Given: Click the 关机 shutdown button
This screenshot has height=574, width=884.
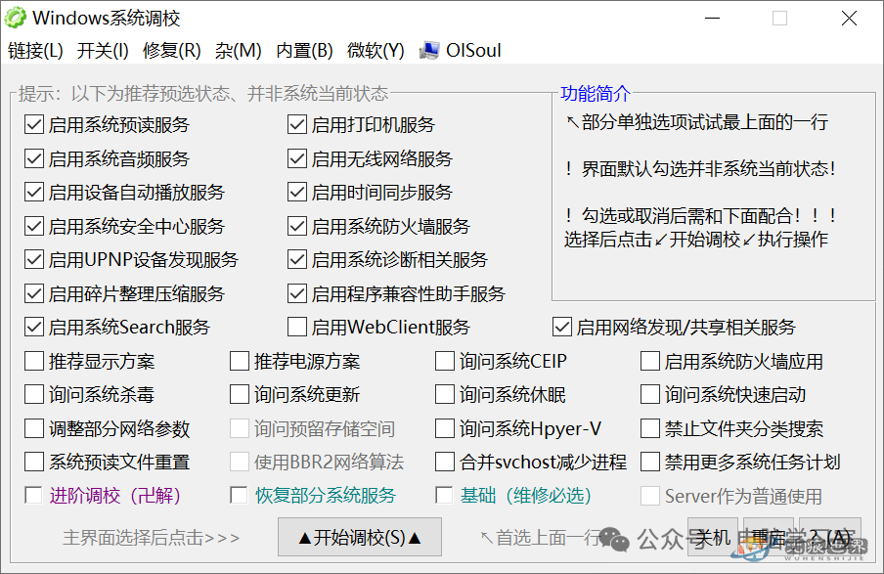Looking at the screenshot, I should point(712,537).
